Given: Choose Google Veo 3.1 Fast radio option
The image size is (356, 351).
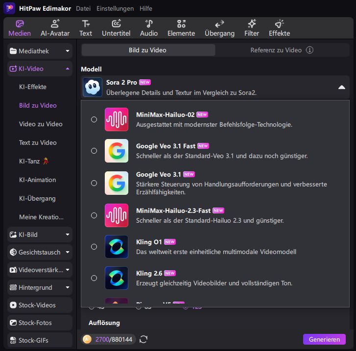Looking at the screenshot, I should tap(94, 151).
